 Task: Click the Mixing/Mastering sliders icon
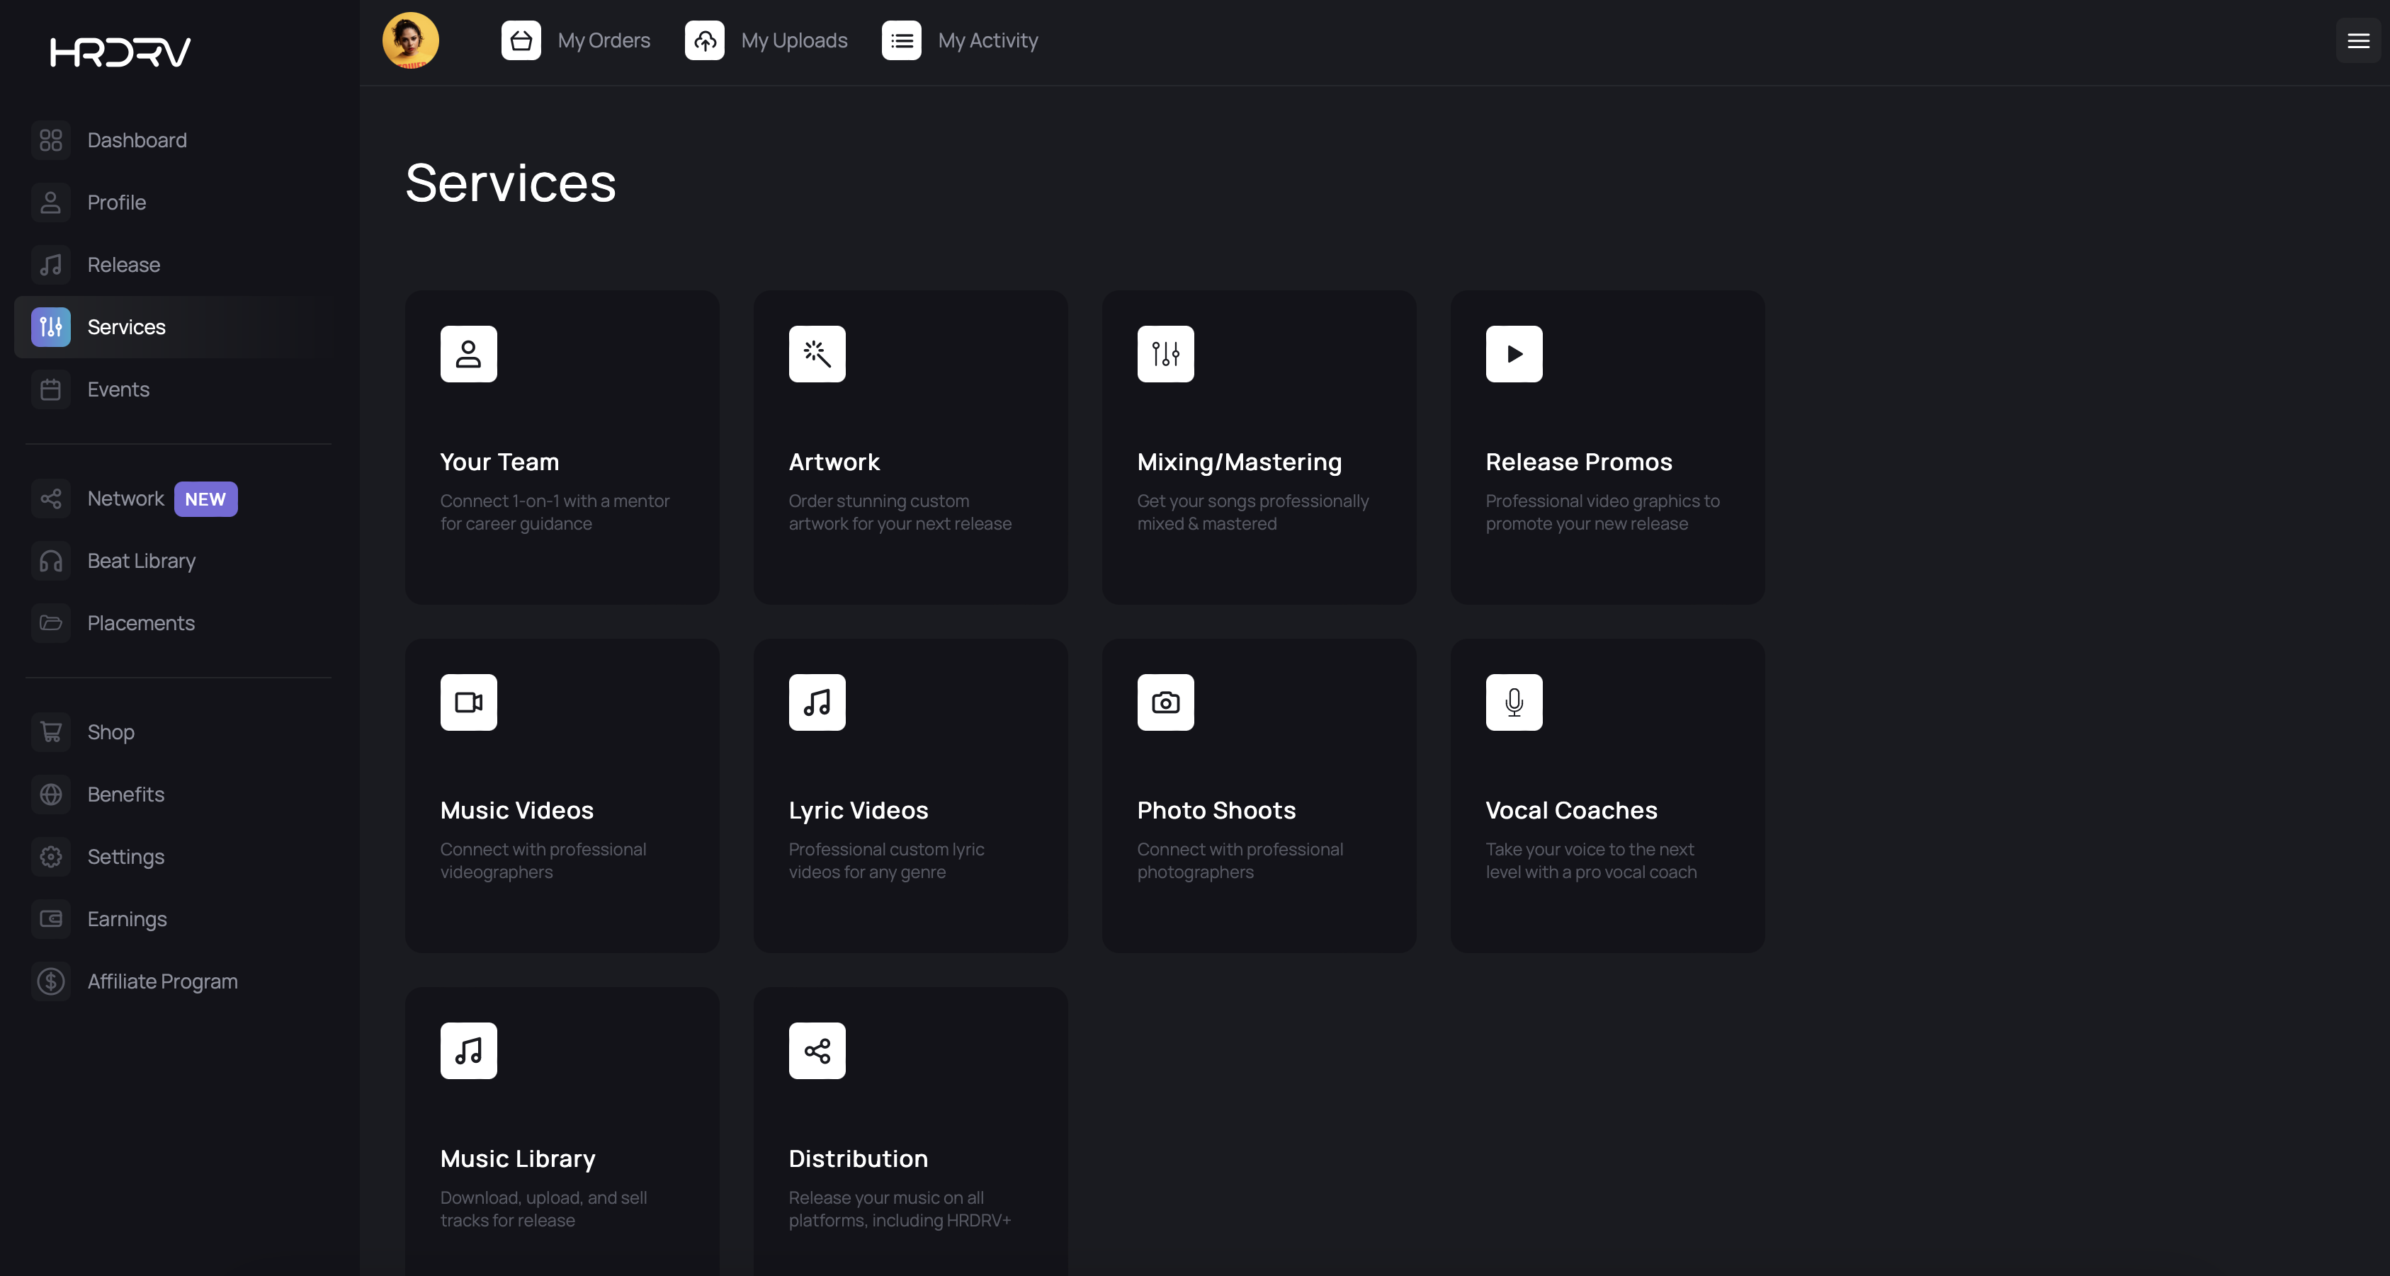pyautogui.click(x=1165, y=353)
